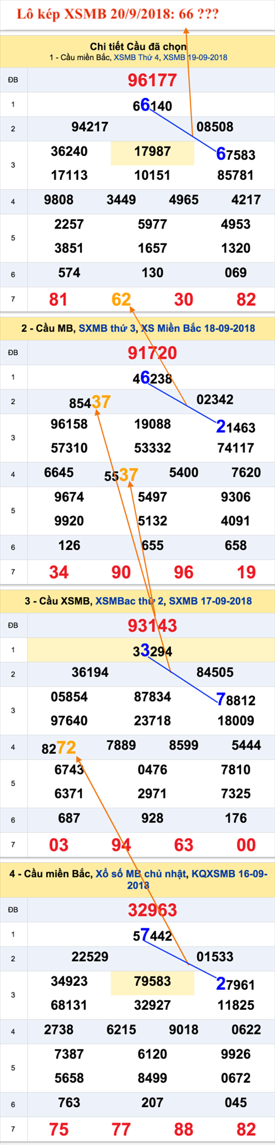Image resolution: width=275 pixels, height=1145 pixels.
Task: Select special prize number 91720
Action: click(x=152, y=353)
